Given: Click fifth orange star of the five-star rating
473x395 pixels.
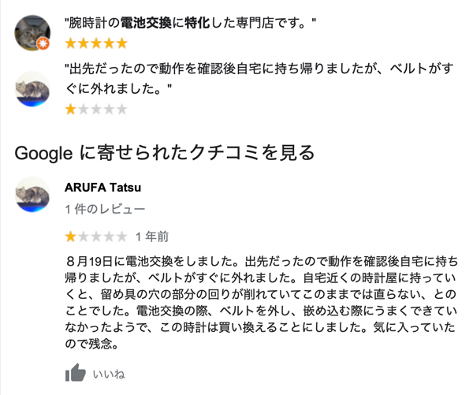Looking at the screenshot, I should click(121, 43).
